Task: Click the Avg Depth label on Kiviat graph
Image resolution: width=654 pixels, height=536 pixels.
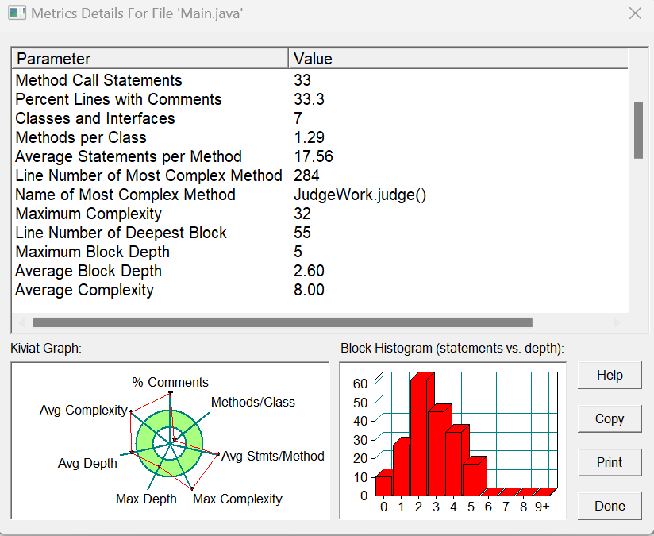Action: 87,464
